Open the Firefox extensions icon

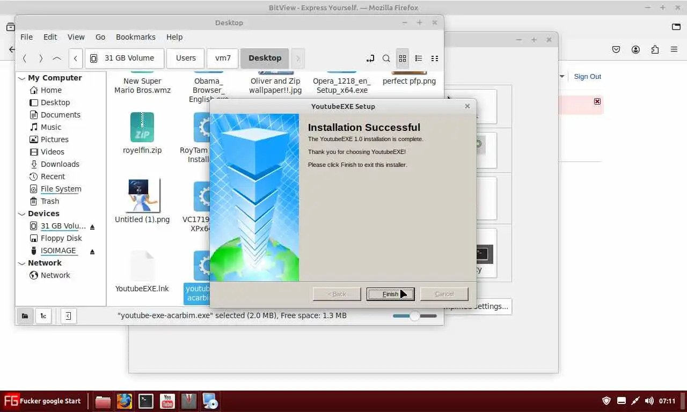click(x=655, y=49)
